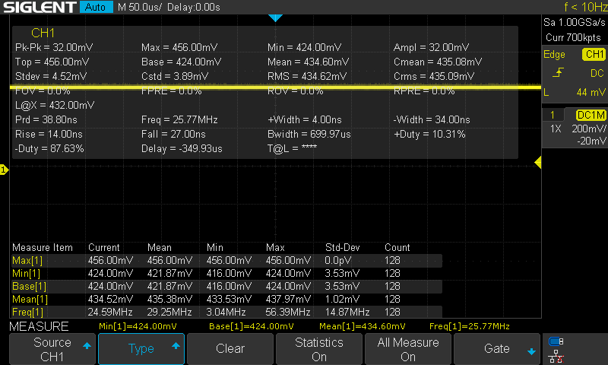Screen dimensions: 608x365
Task: Click the trigger level 44 mV value
Action: [591, 92]
